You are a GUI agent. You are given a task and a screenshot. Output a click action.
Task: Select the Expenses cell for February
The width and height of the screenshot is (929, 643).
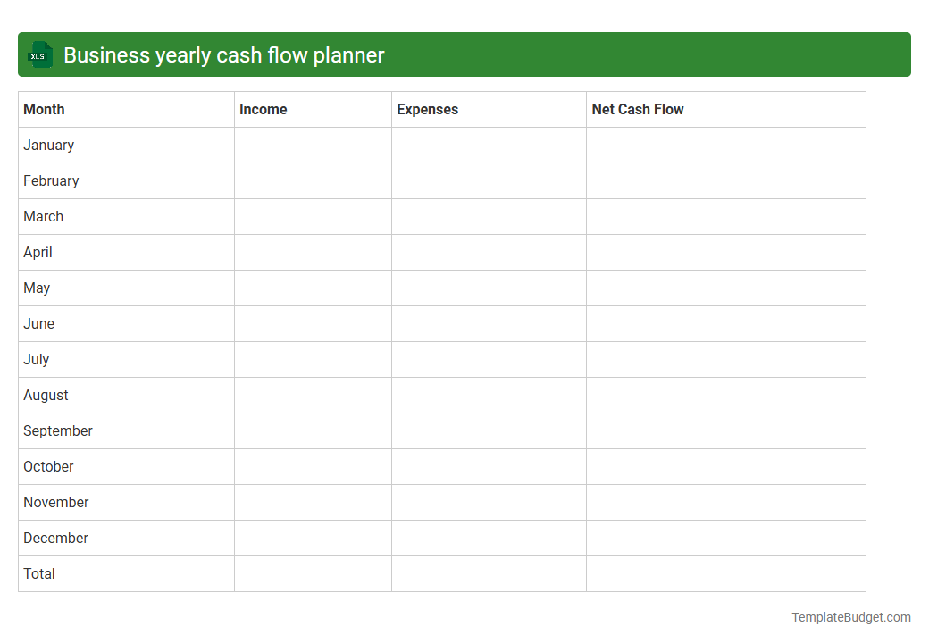pyautogui.click(x=488, y=180)
